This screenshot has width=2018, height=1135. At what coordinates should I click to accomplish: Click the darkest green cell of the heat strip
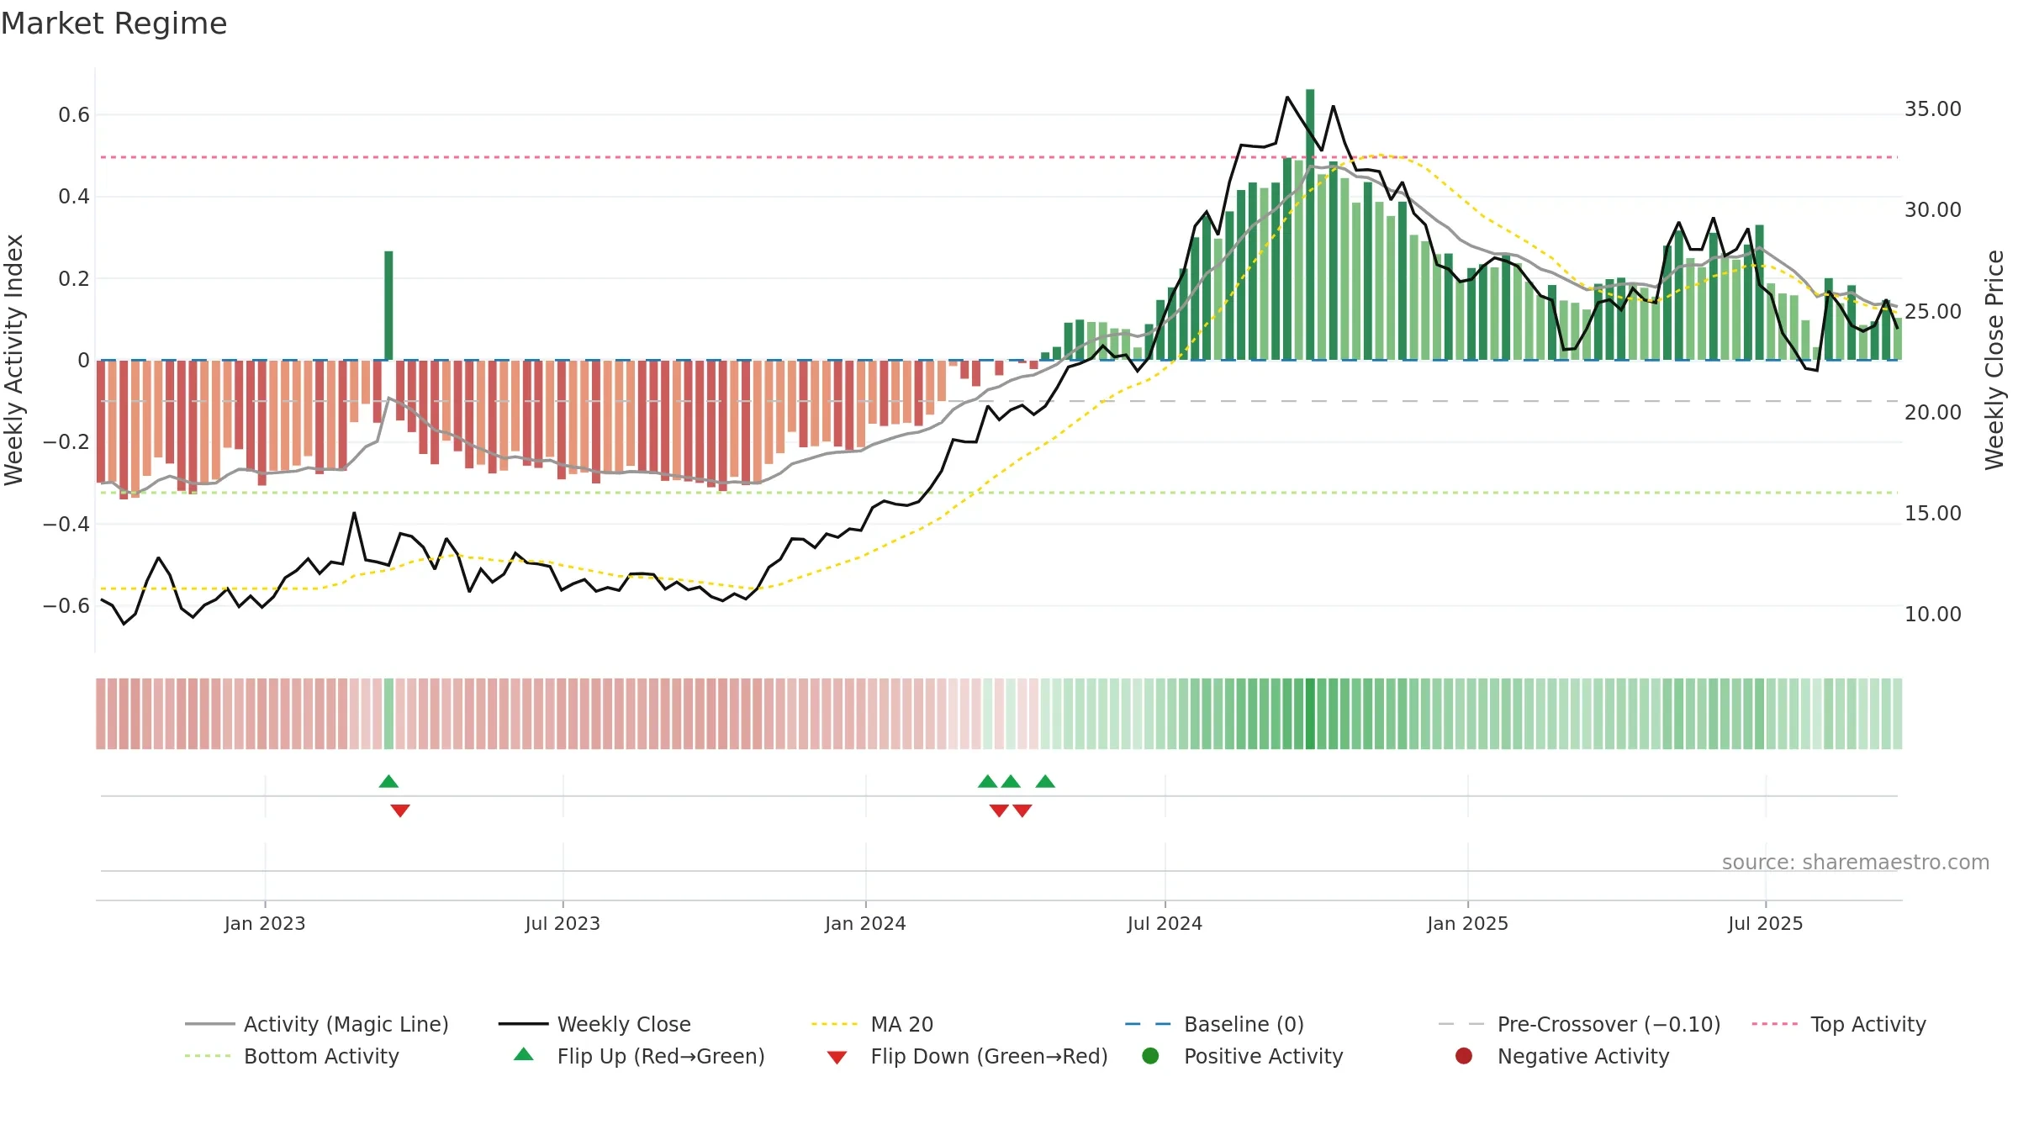tap(1310, 714)
